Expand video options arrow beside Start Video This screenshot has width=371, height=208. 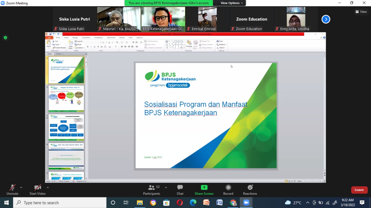tap(48, 187)
